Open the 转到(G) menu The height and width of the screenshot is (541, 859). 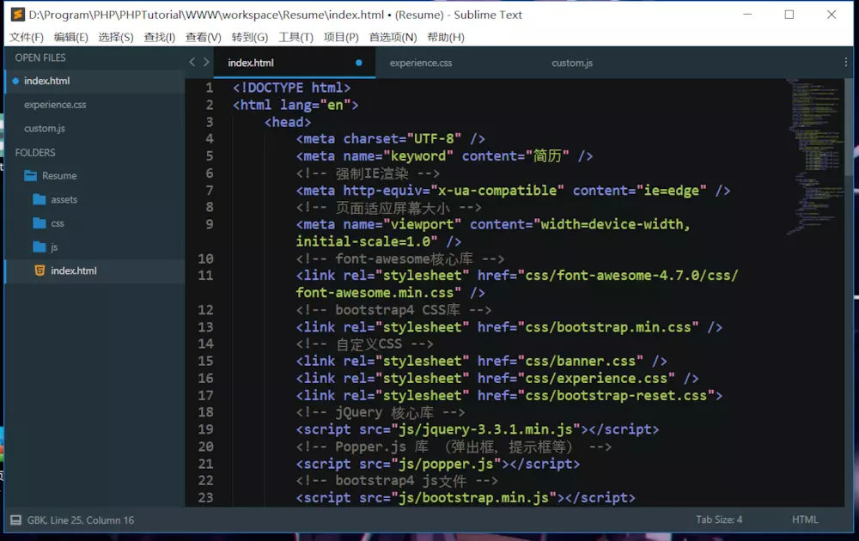tap(250, 37)
